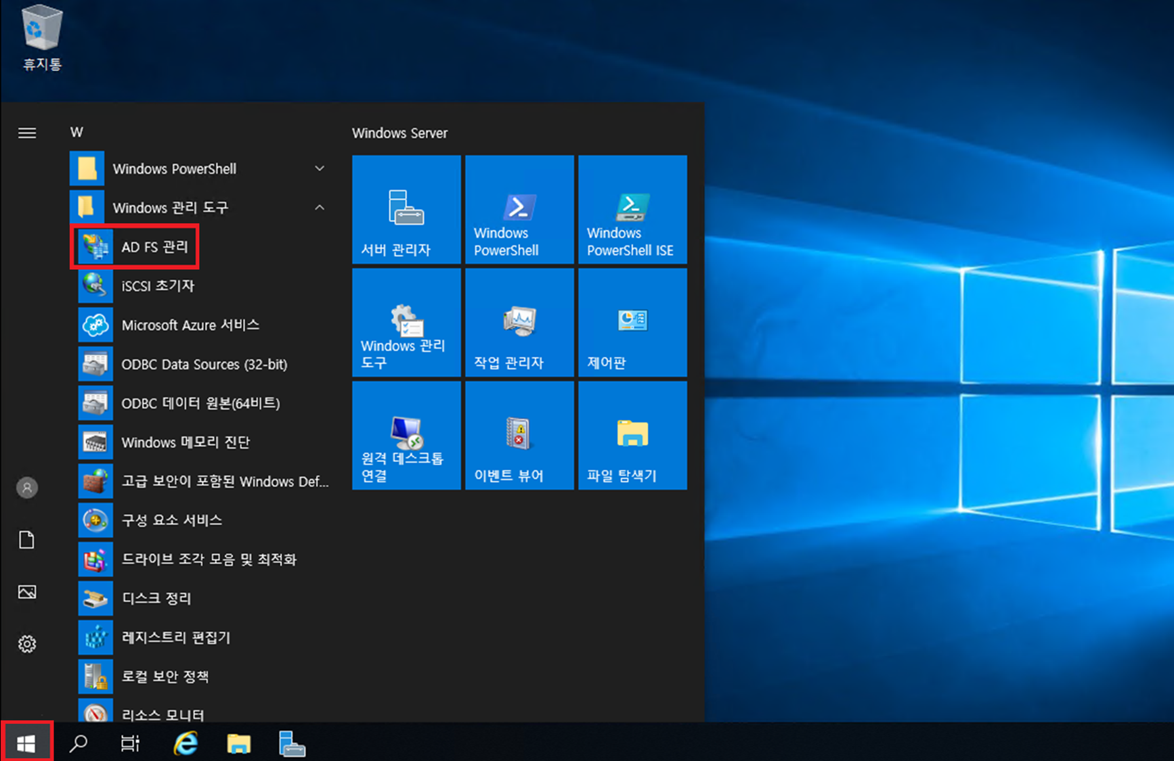Screen dimensions: 1174x761
Task: Open 드라이브 조각 모음 및 최적화 icon
Action: (95, 559)
